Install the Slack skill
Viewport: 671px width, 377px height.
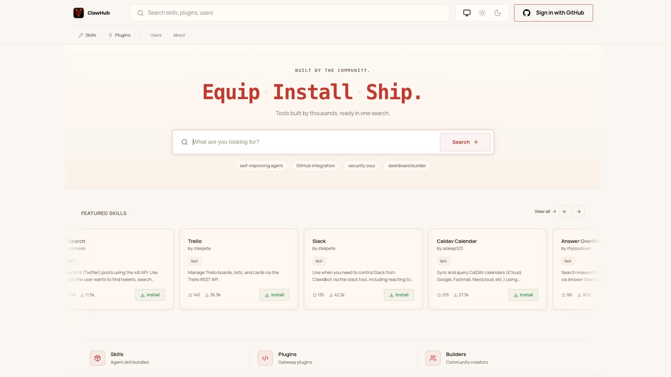tap(399, 295)
